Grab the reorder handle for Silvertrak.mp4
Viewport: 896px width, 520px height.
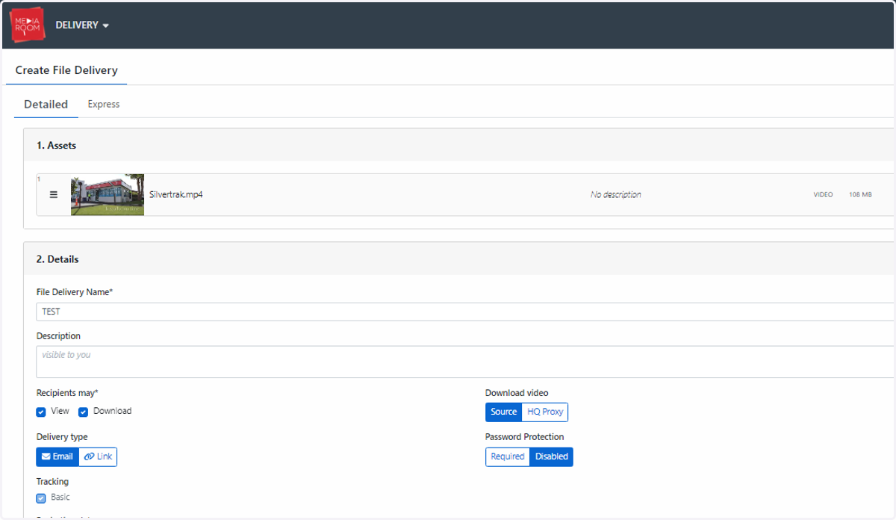(54, 194)
